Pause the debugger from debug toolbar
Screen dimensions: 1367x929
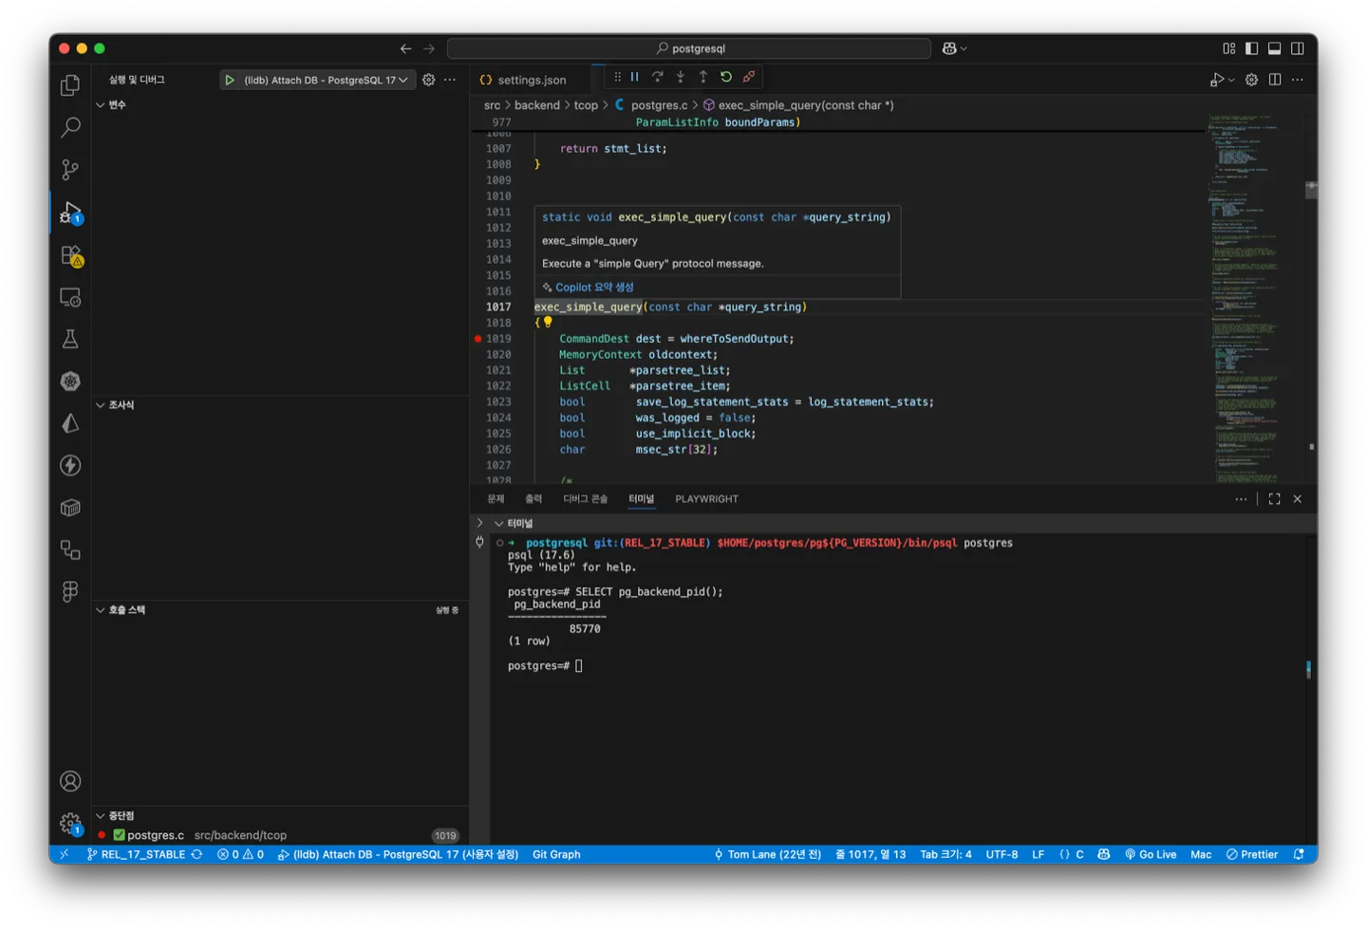634,77
